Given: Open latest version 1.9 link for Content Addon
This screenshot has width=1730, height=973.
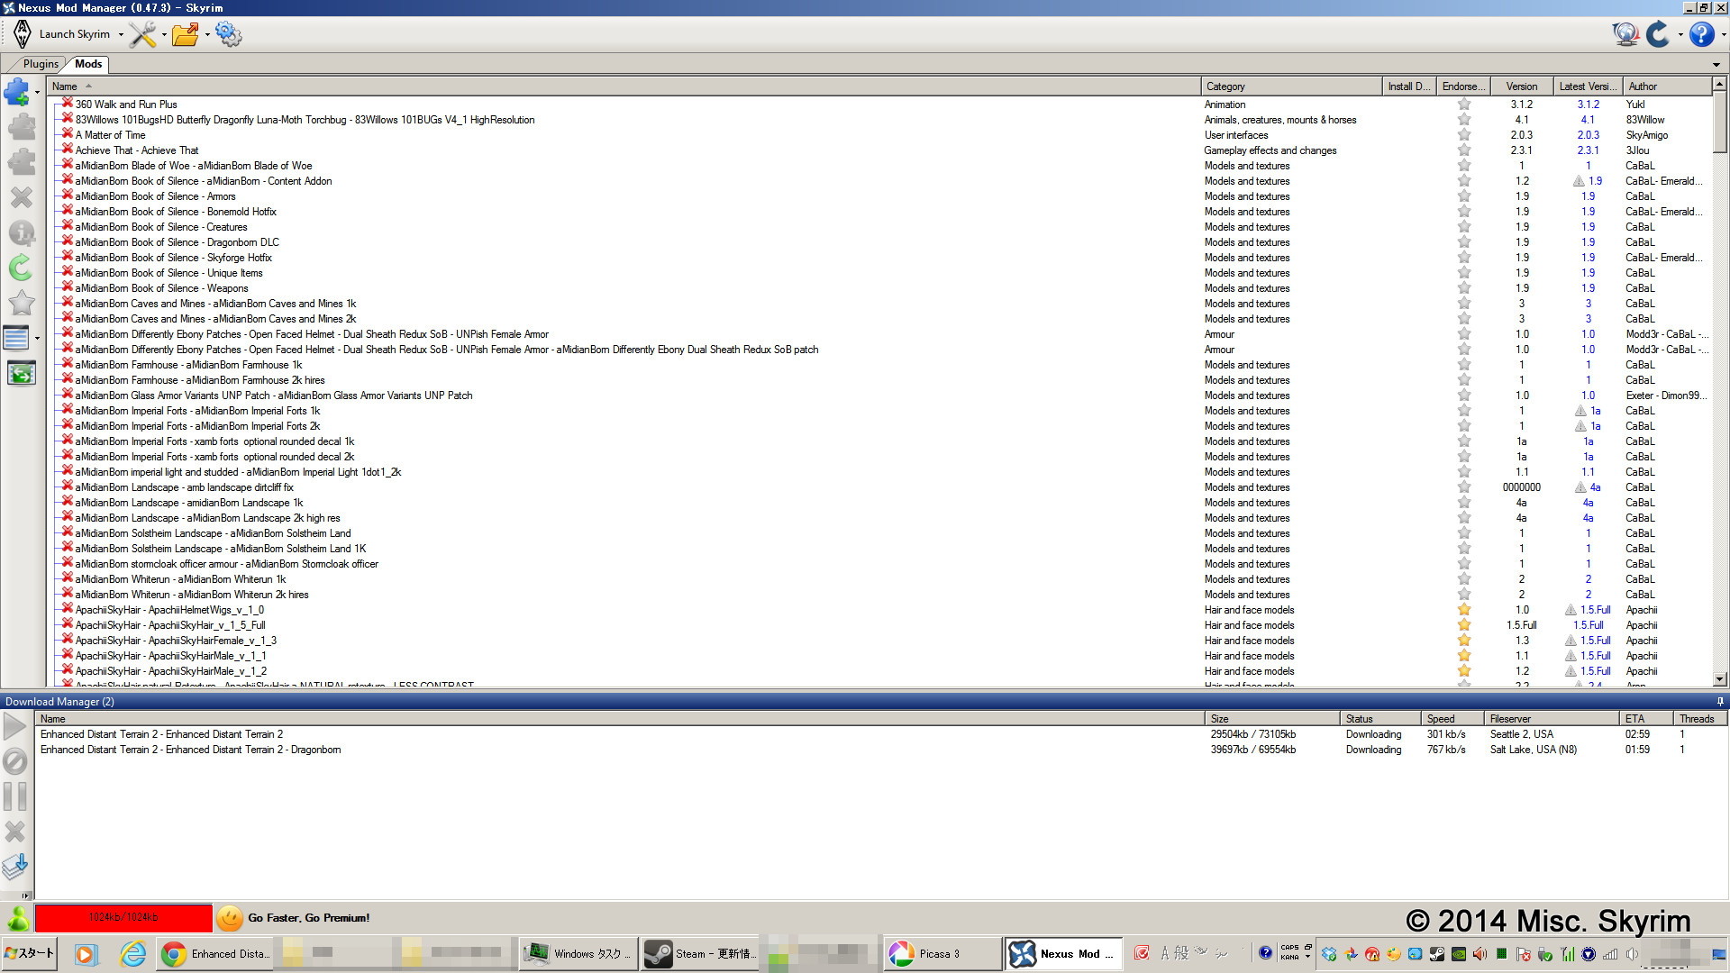Looking at the screenshot, I should [x=1595, y=181].
